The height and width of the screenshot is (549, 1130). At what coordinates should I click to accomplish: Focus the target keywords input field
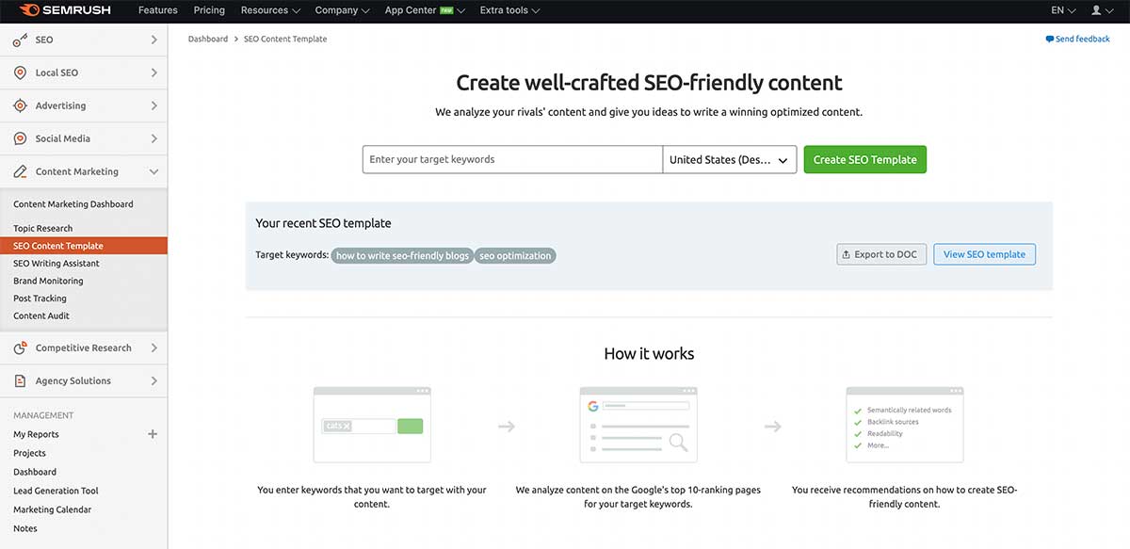pos(512,159)
